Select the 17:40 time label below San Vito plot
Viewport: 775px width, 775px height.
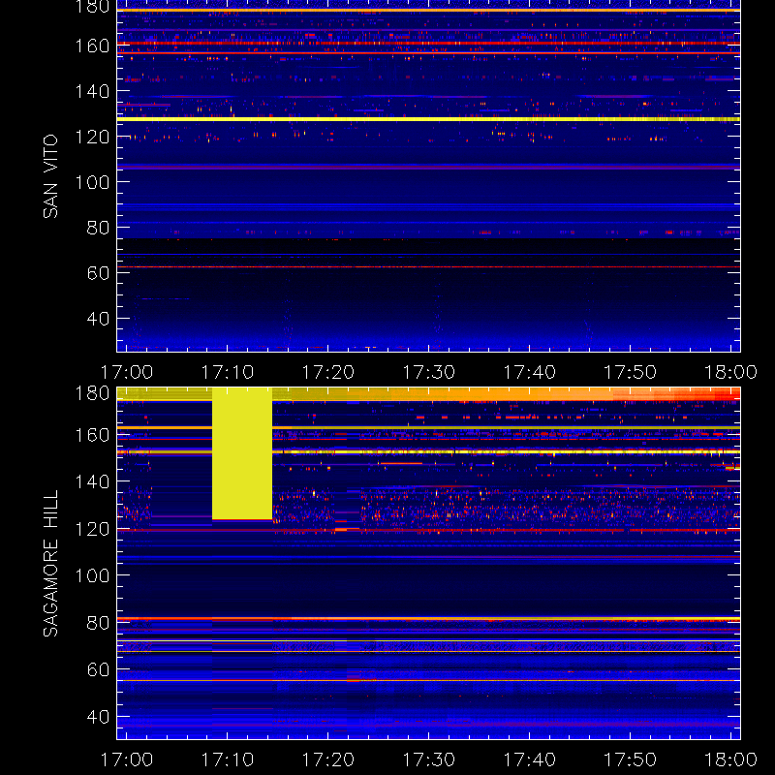pyautogui.click(x=530, y=372)
